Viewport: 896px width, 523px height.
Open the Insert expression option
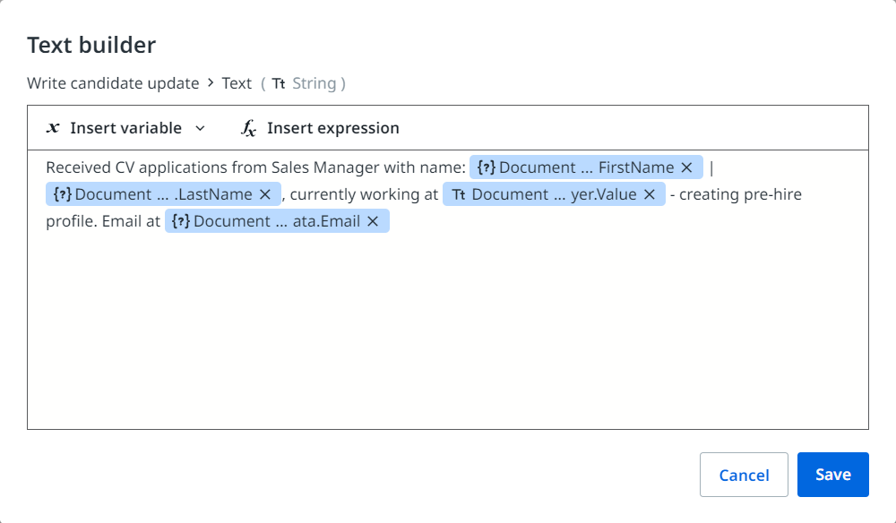[332, 128]
